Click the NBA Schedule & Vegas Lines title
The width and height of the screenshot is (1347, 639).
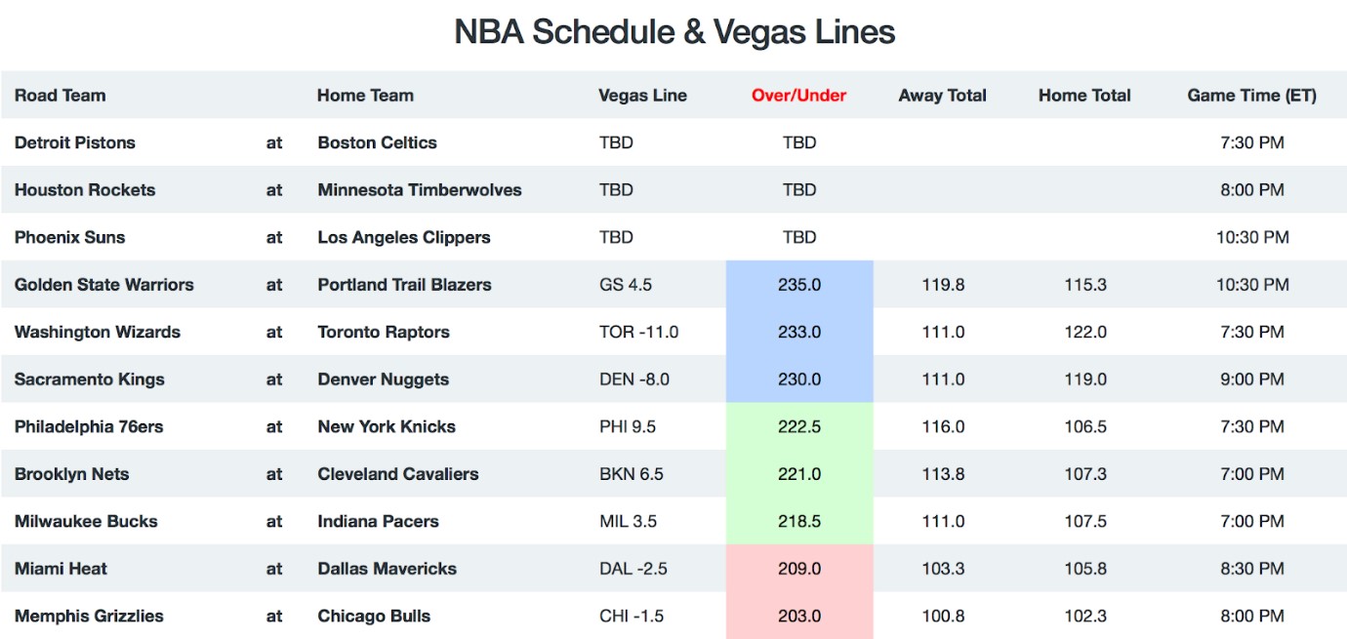(674, 32)
